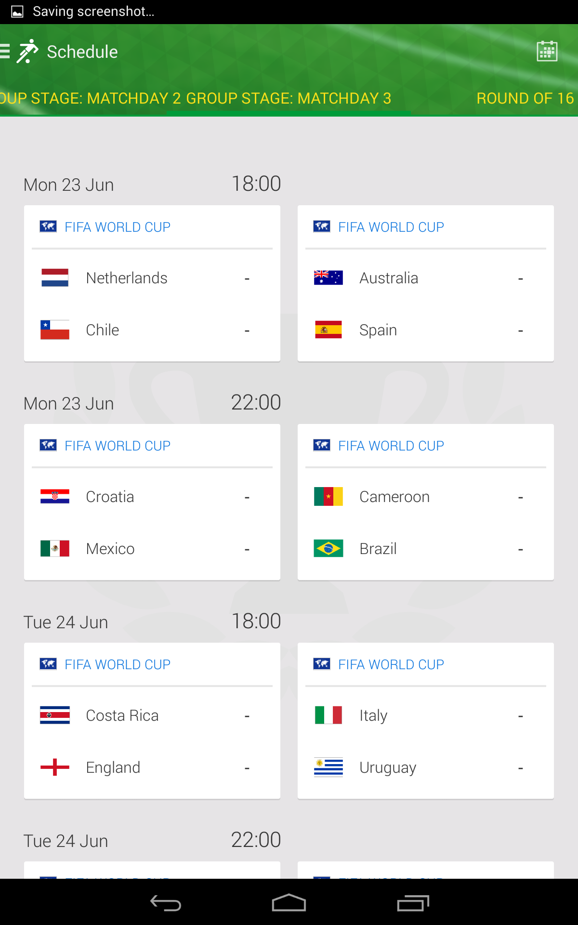Tap the Brazil flag icon
This screenshot has width=578, height=925.
pyautogui.click(x=328, y=548)
